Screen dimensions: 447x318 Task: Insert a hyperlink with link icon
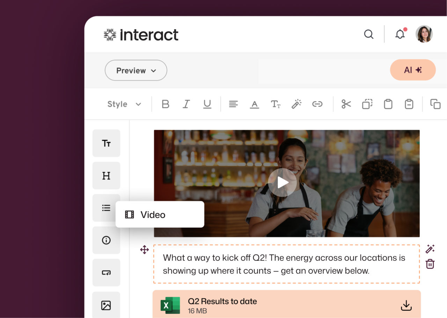pos(317,104)
